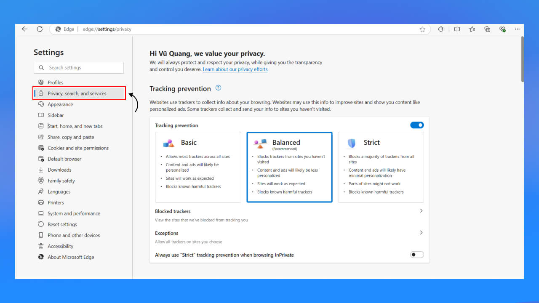The image size is (539, 303).
Task: Open the Settings and more ellipsis menu
Action: [x=517, y=29]
